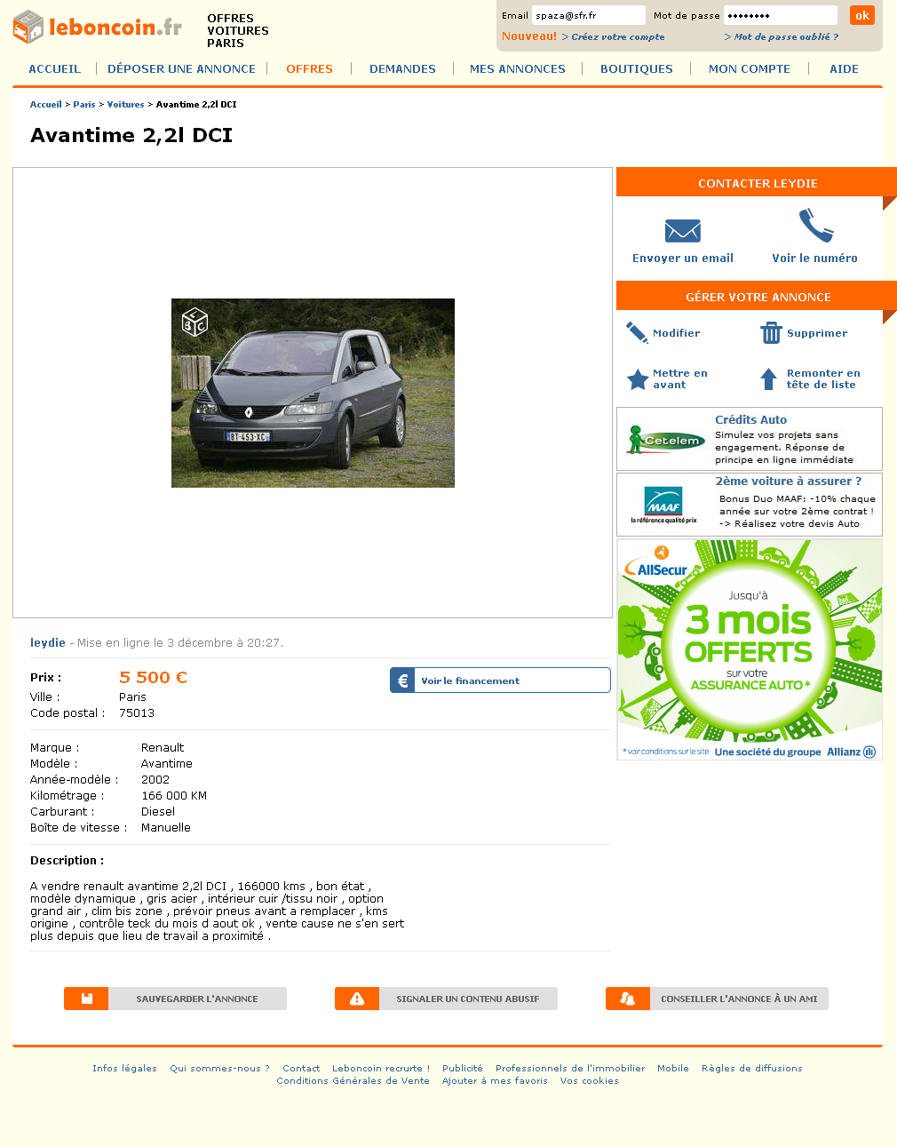Click the up arrow Remonter icon
This screenshot has height=1146, width=897.
769,379
